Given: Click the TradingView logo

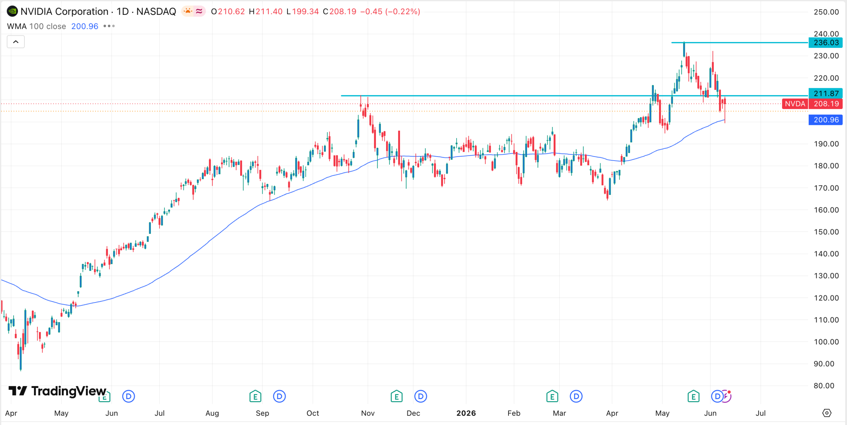Looking at the screenshot, I should point(58,391).
